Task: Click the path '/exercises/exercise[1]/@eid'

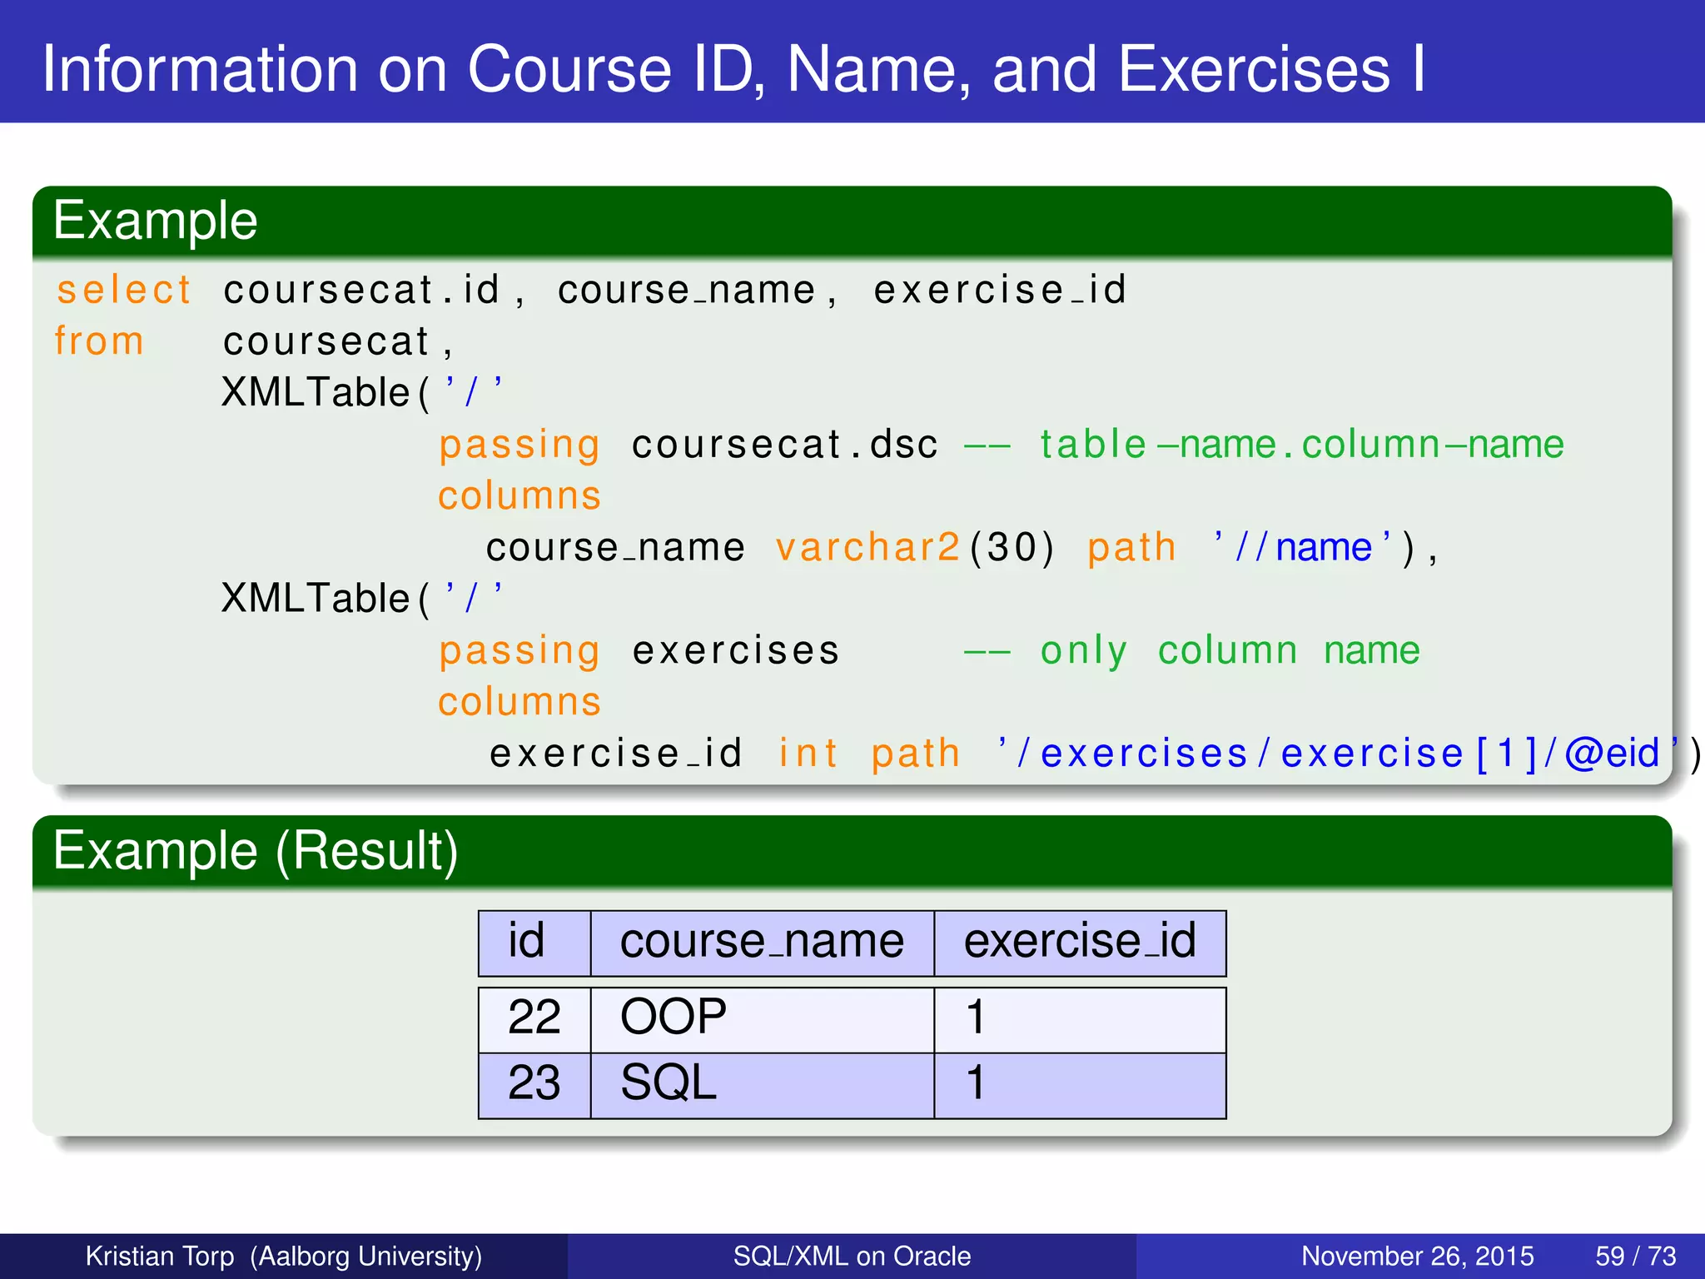Action: [1338, 754]
